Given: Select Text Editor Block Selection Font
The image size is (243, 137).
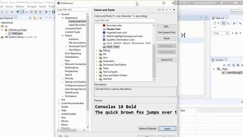Looking at the screenshot, I should pos(129,43).
